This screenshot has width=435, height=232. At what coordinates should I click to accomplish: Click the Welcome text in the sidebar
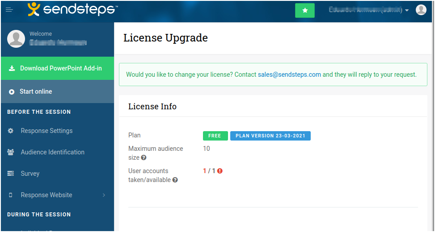[x=41, y=34]
